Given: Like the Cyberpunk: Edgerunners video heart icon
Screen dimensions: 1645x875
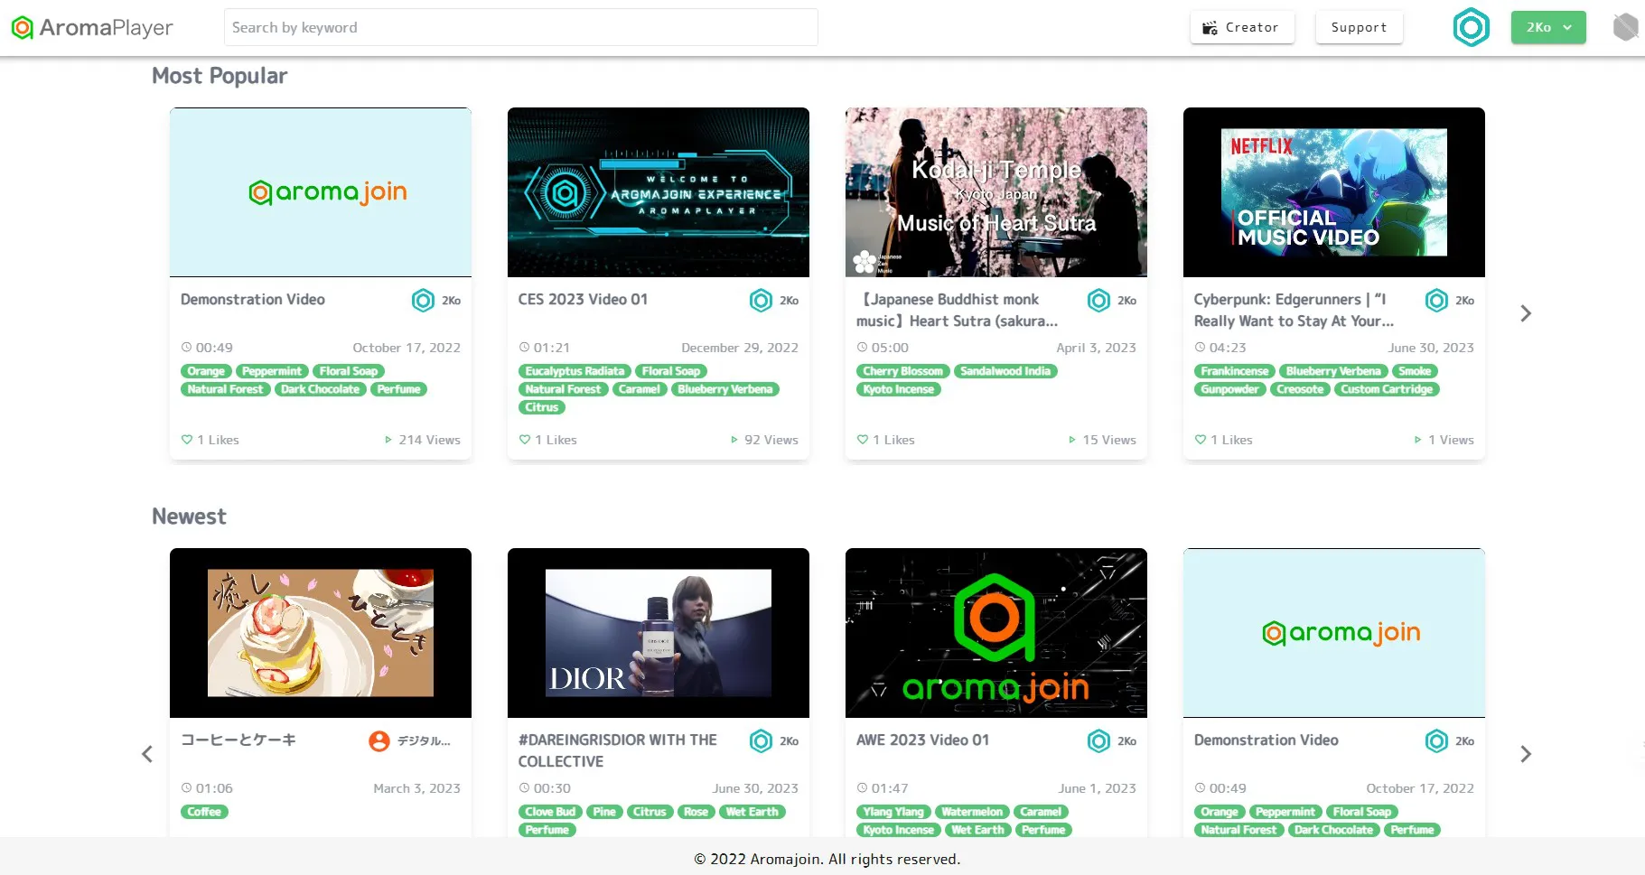Looking at the screenshot, I should pos(1201,440).
